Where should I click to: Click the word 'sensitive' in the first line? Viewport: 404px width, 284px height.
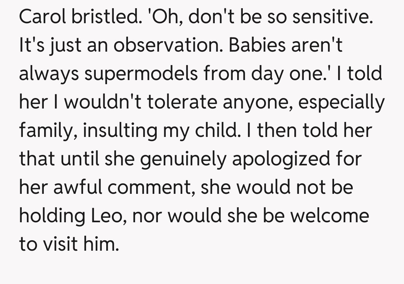[x=331, y=18]
